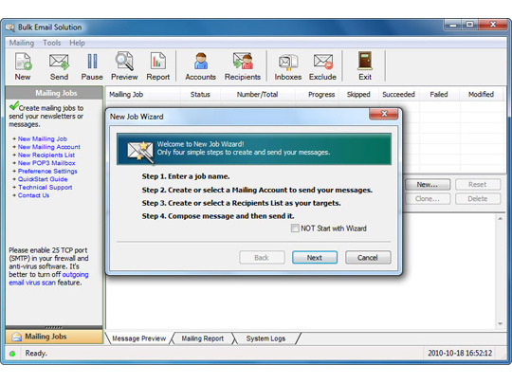
Task: Open the Help menu
Action: (x=77, y=43)
